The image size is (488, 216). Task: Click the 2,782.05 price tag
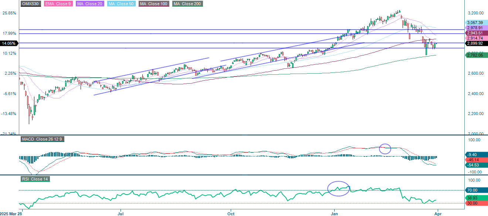pos(476,55)
